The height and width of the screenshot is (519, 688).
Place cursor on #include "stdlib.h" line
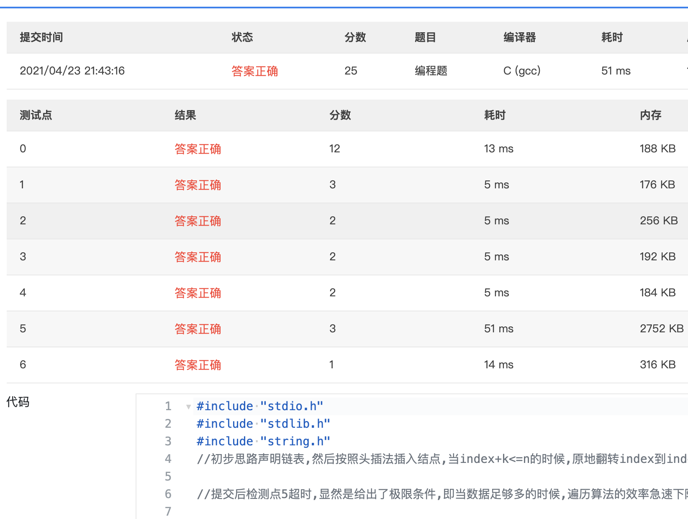pyautogui.click(x=263, y=424)
